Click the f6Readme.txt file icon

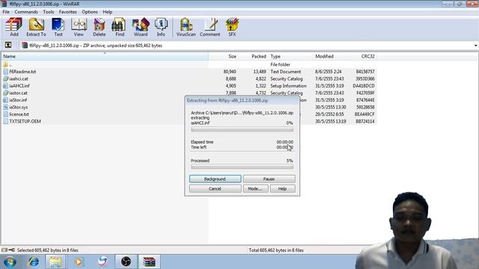[x=5, y=72]
